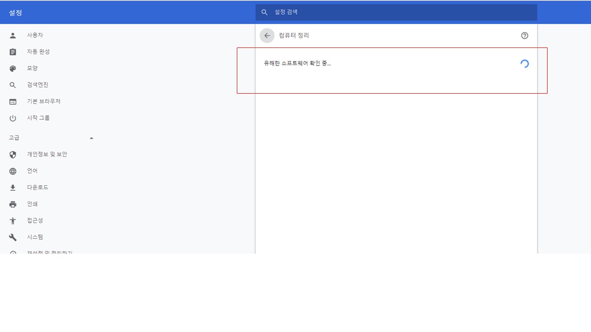The image size is (591, 332).
Task: Go back with the arrow beside 컴퓨터 정리
Action: coord(267,36)
